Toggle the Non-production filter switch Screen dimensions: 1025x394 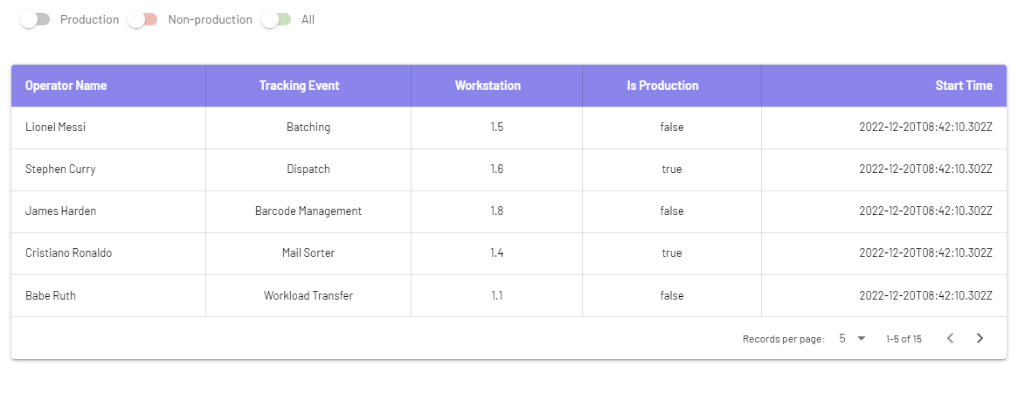143,19
